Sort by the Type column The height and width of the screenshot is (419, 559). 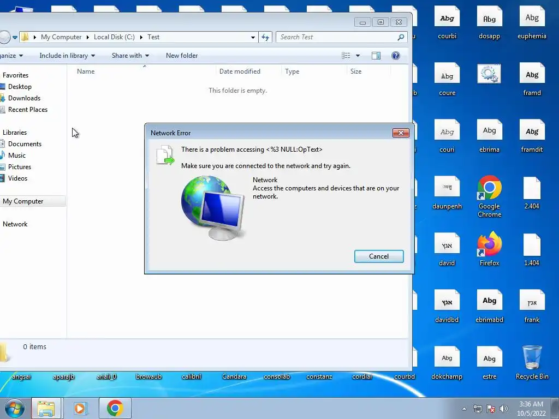(292, 71)
